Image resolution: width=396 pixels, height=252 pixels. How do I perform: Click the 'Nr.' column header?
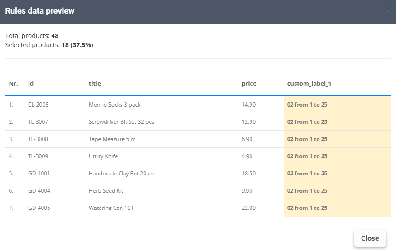click(14, 84)
